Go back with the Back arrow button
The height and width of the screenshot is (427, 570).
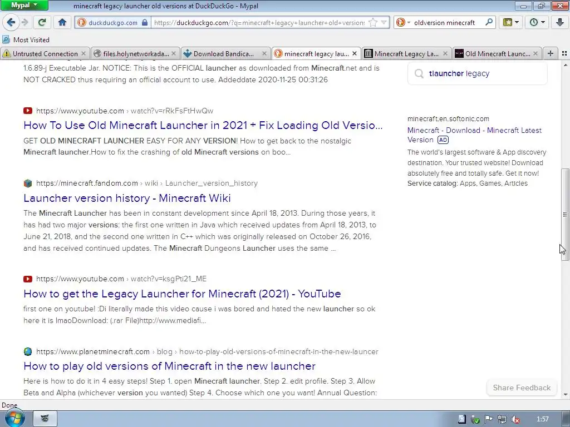coord(11,22)
